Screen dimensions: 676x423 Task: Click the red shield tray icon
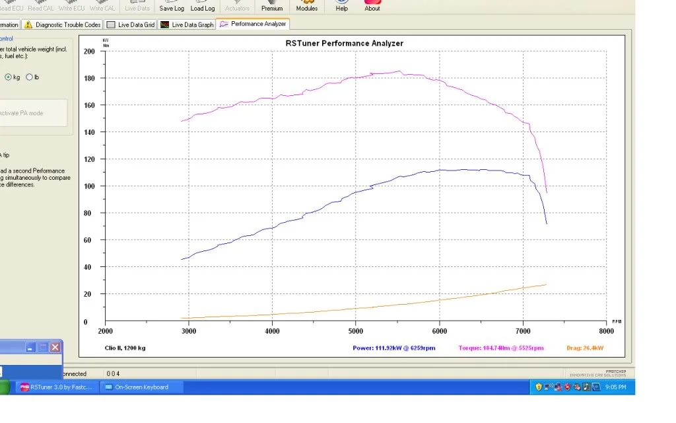pos(567,387)
